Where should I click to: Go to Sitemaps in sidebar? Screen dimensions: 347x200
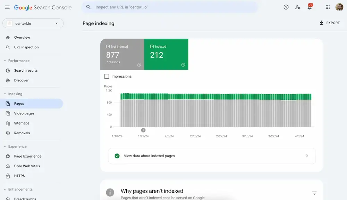click(22, 123)
